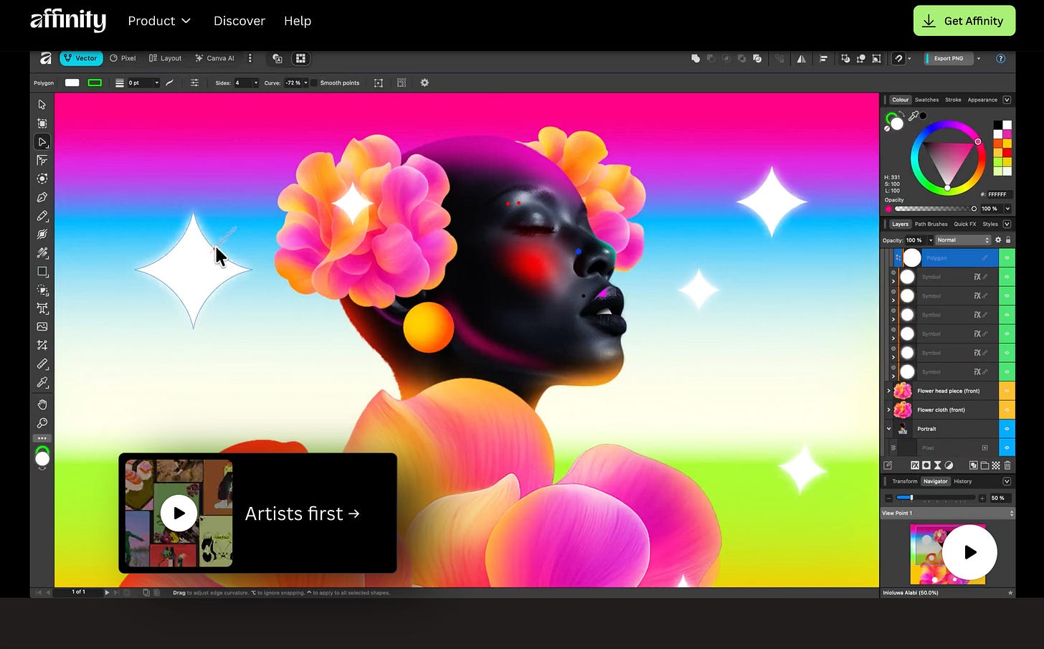The image size is (1044, 649).
Task: Switch to the Layout studio tab
Action: click(165, 58)
